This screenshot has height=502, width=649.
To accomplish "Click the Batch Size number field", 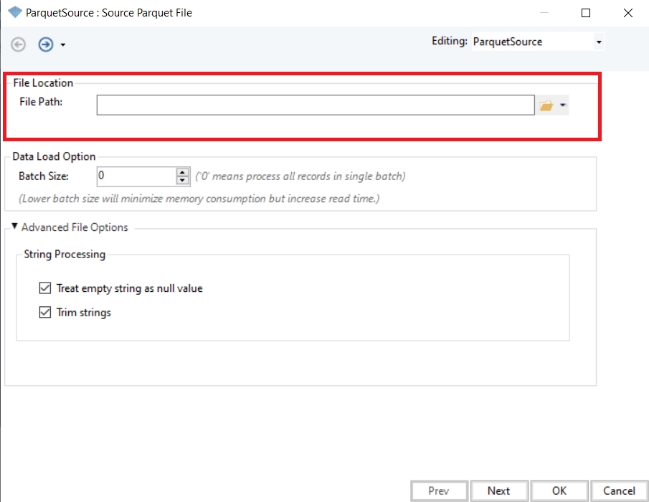I will [x=136, y=176].
